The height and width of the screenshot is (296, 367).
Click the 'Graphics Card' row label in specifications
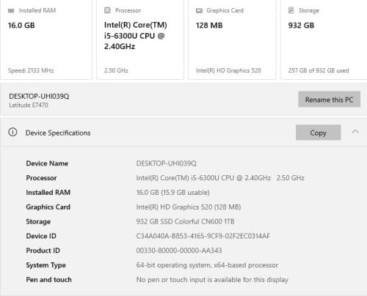(x=48, y=207)
